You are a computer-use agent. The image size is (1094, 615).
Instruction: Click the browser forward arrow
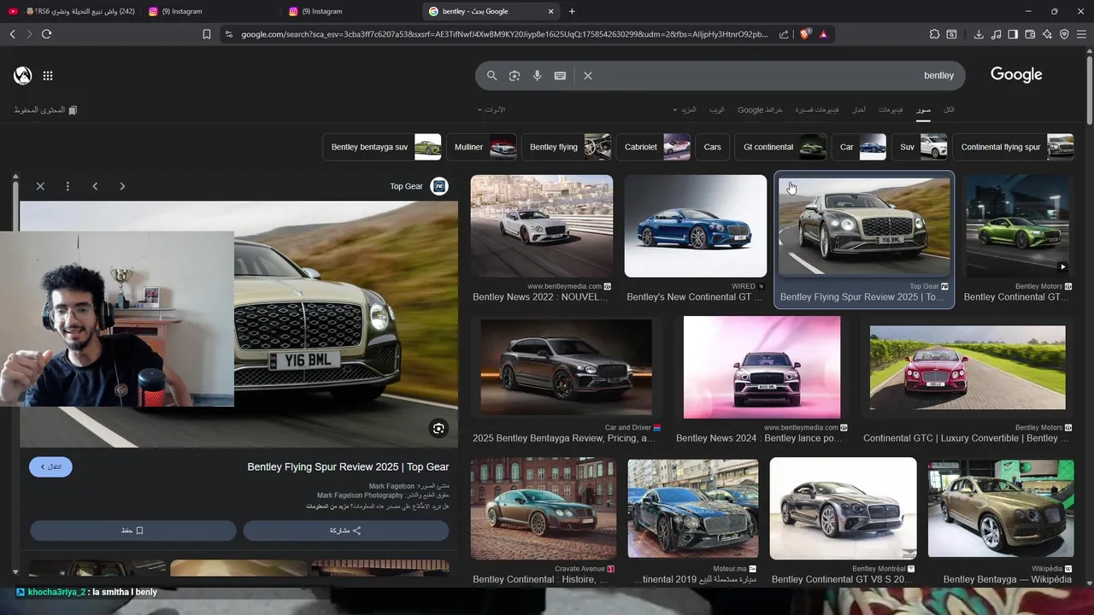tap(29, 34)
